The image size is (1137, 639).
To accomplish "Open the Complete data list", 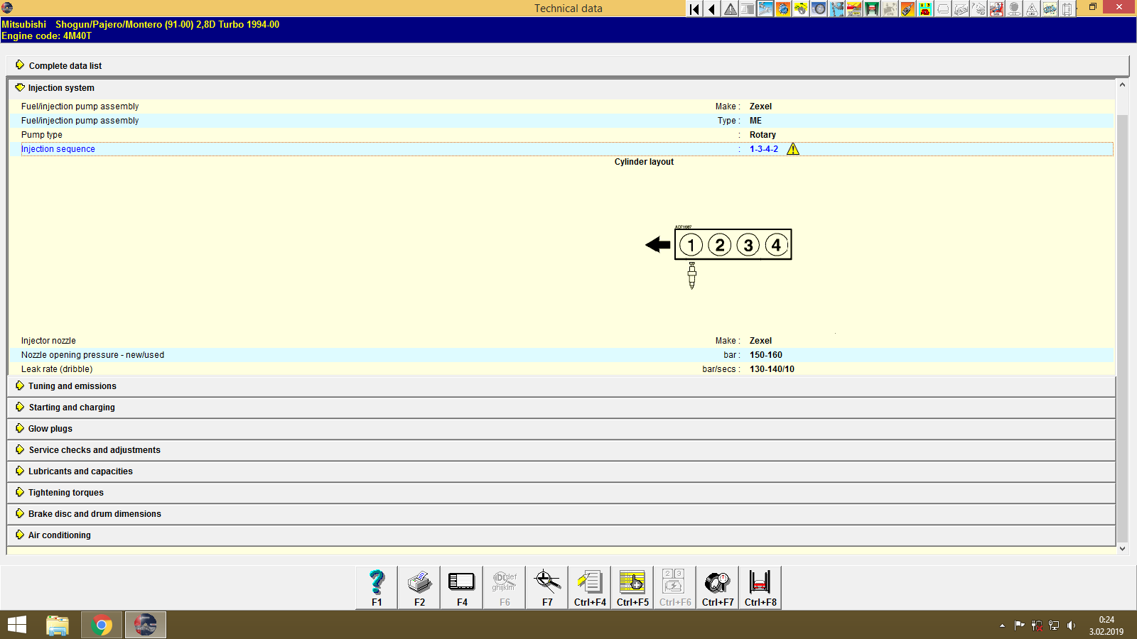I will (x=65, y=65).
